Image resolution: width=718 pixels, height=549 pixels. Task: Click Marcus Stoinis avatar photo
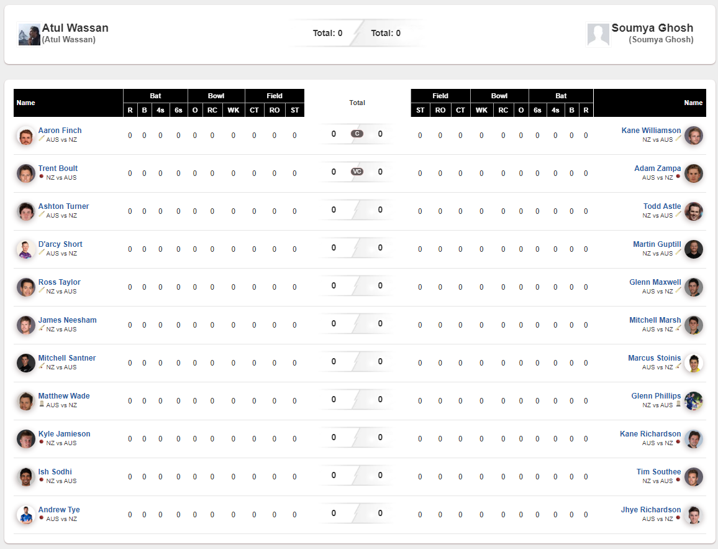coord(694,363)
